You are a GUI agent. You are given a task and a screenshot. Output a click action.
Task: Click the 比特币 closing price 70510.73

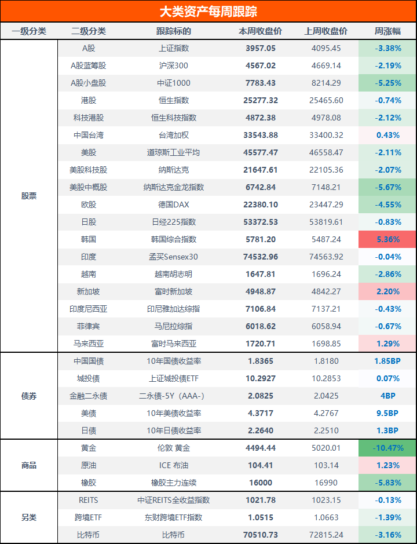click(261, 535)
